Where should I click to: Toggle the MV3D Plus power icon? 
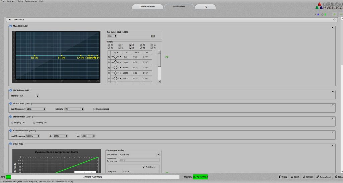point(10,90)
